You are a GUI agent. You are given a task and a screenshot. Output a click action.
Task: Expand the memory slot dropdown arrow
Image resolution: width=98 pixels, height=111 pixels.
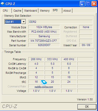[24, 22]
